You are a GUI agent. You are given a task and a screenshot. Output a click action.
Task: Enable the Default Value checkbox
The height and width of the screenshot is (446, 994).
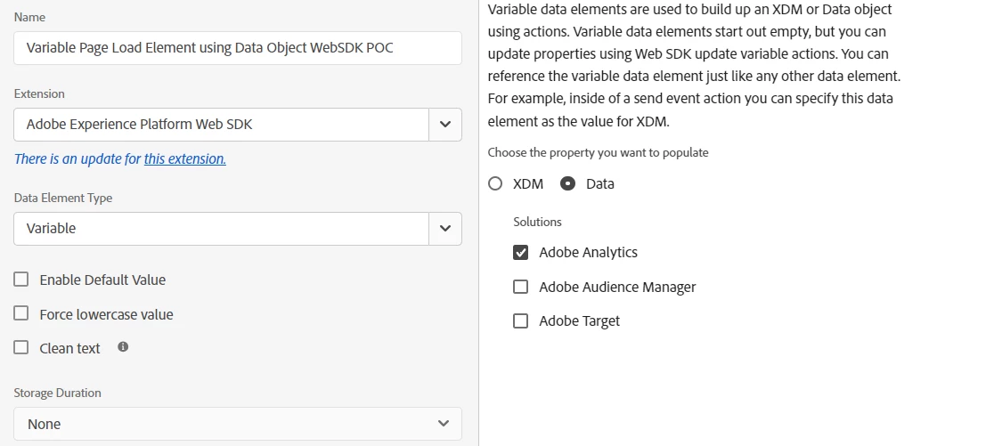coord(21,280)
